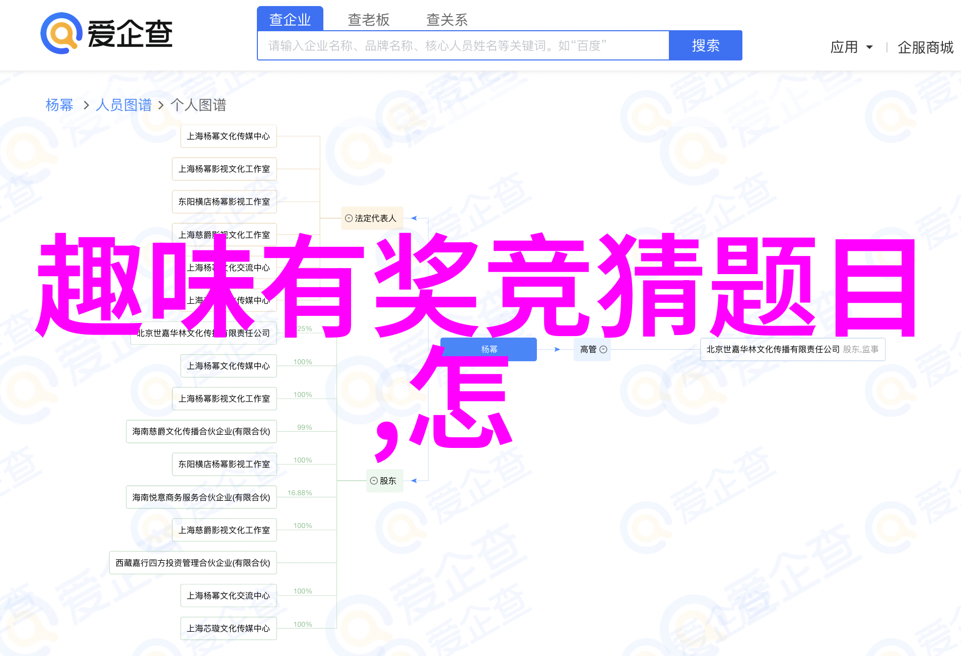
Task: Open 北京世嘉华林 node labeled 股东,监事
Action: click(x=793, y=349)
